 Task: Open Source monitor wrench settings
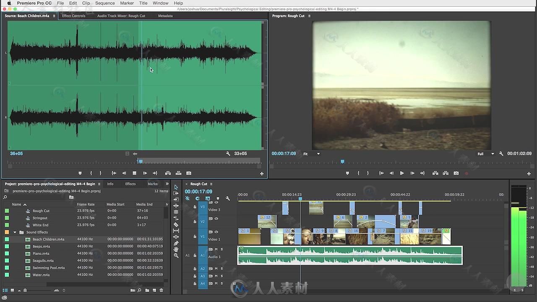(x=228, y=154)
